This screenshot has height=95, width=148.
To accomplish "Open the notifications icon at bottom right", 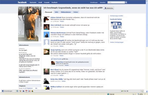I will [x=142, y=91].
